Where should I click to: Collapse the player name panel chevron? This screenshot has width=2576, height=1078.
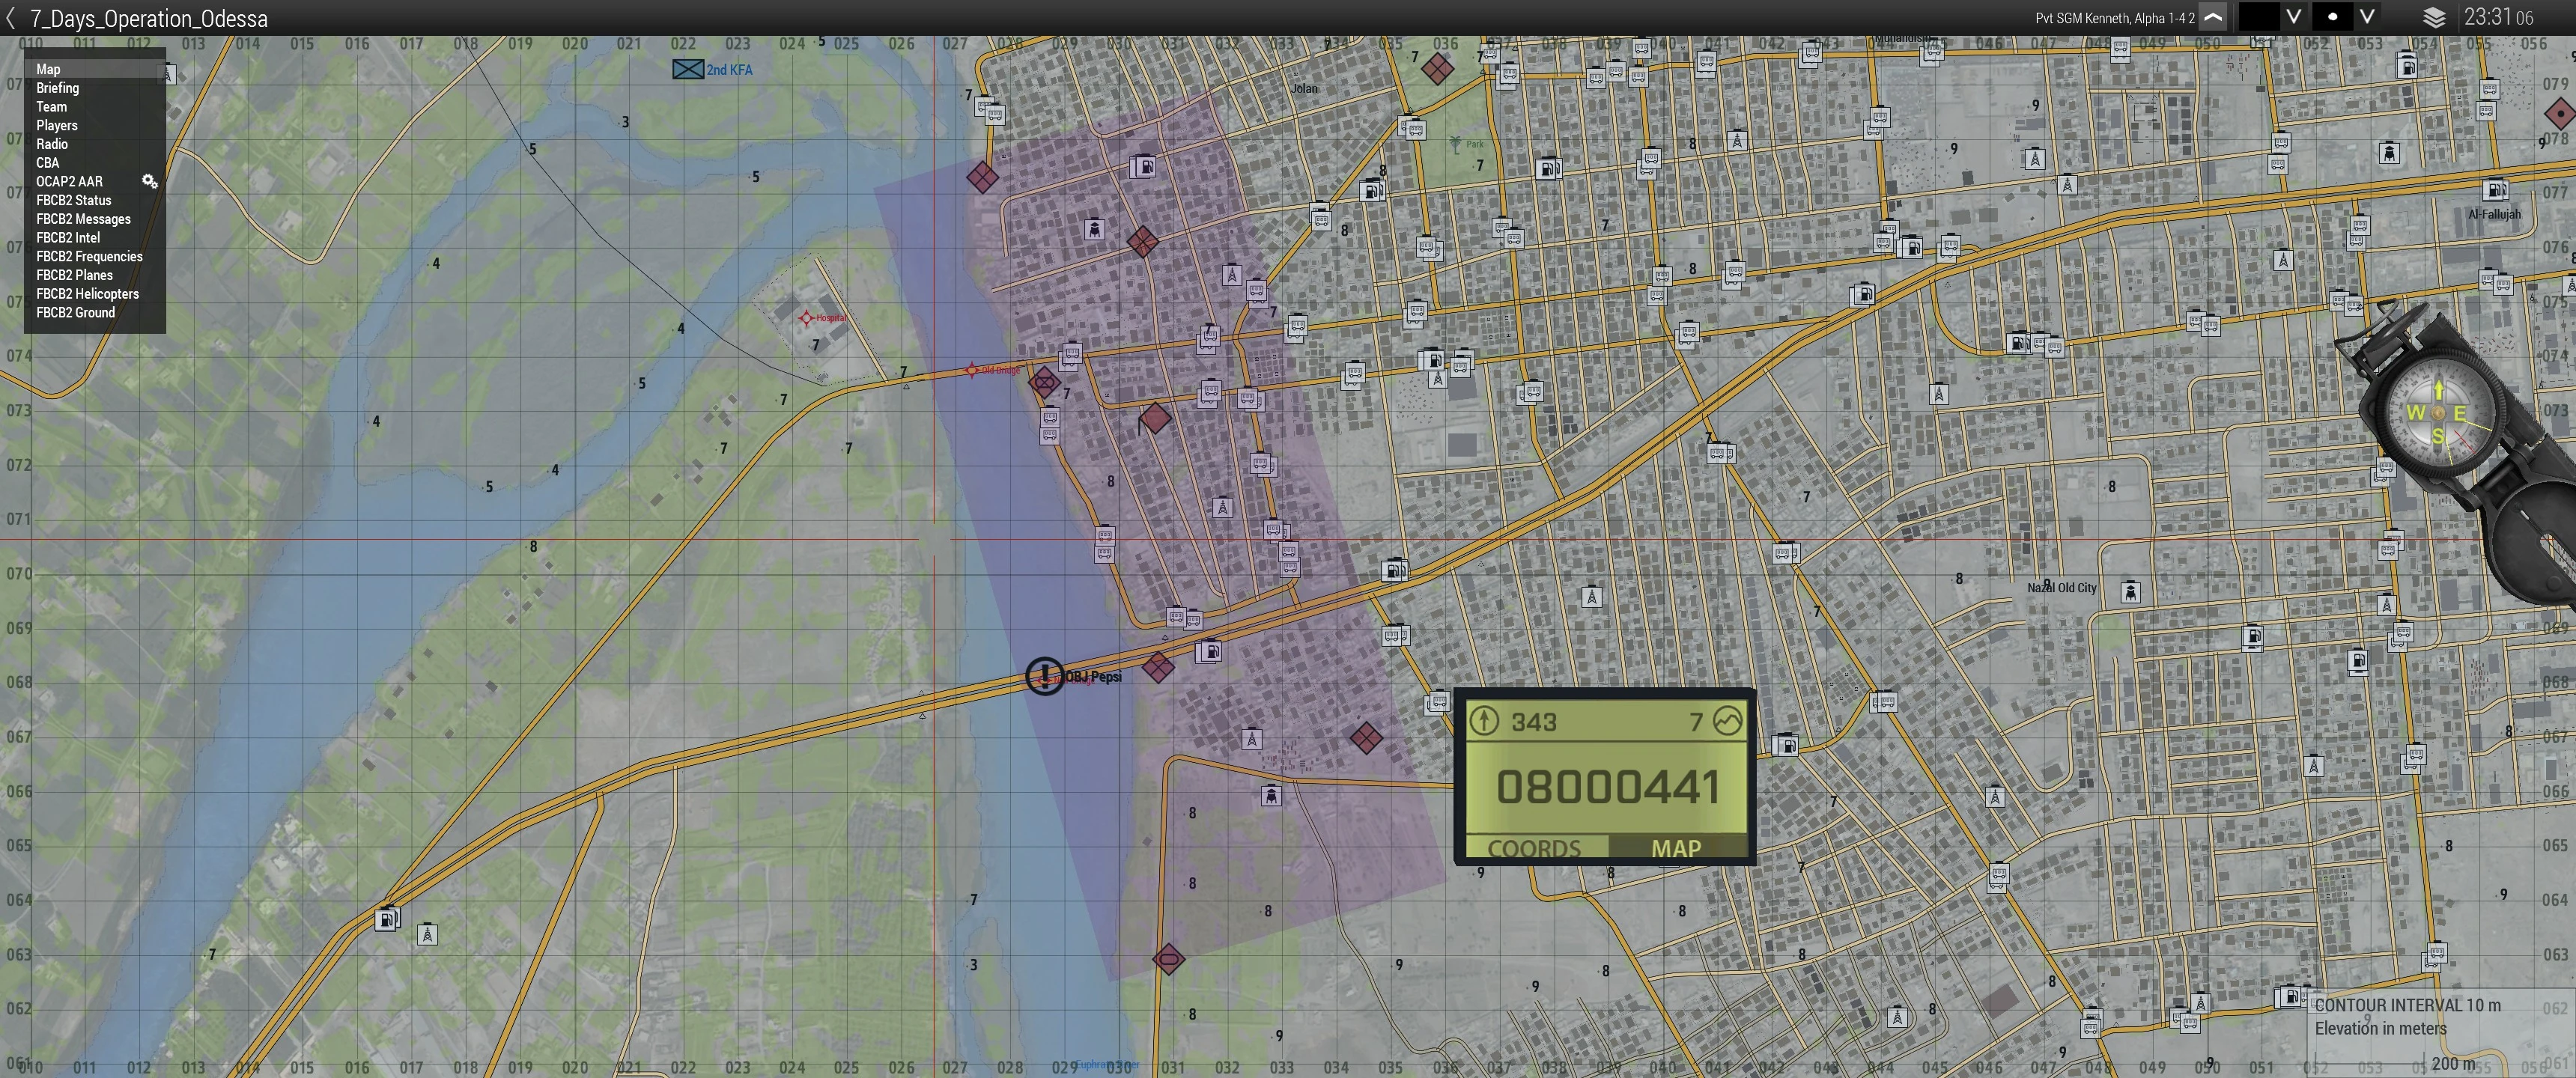[2214, 17]
